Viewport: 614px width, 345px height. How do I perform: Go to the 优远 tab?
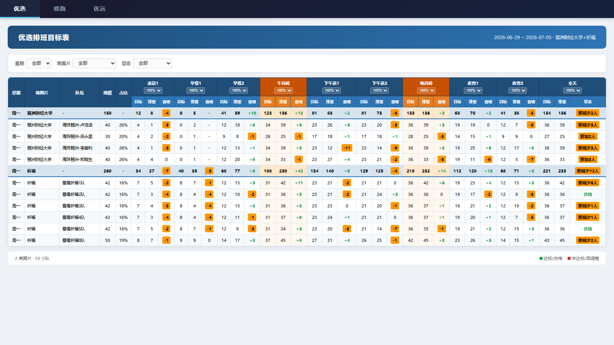click(99, 9)
